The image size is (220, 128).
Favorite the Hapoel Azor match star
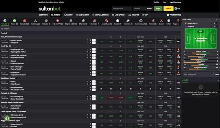pos(2,73)
